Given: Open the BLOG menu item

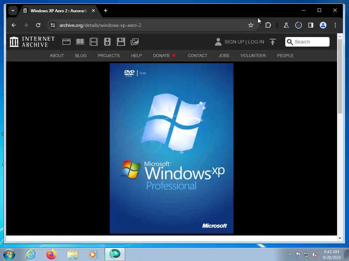Looking at the screenshot, I should coord(81,55).
